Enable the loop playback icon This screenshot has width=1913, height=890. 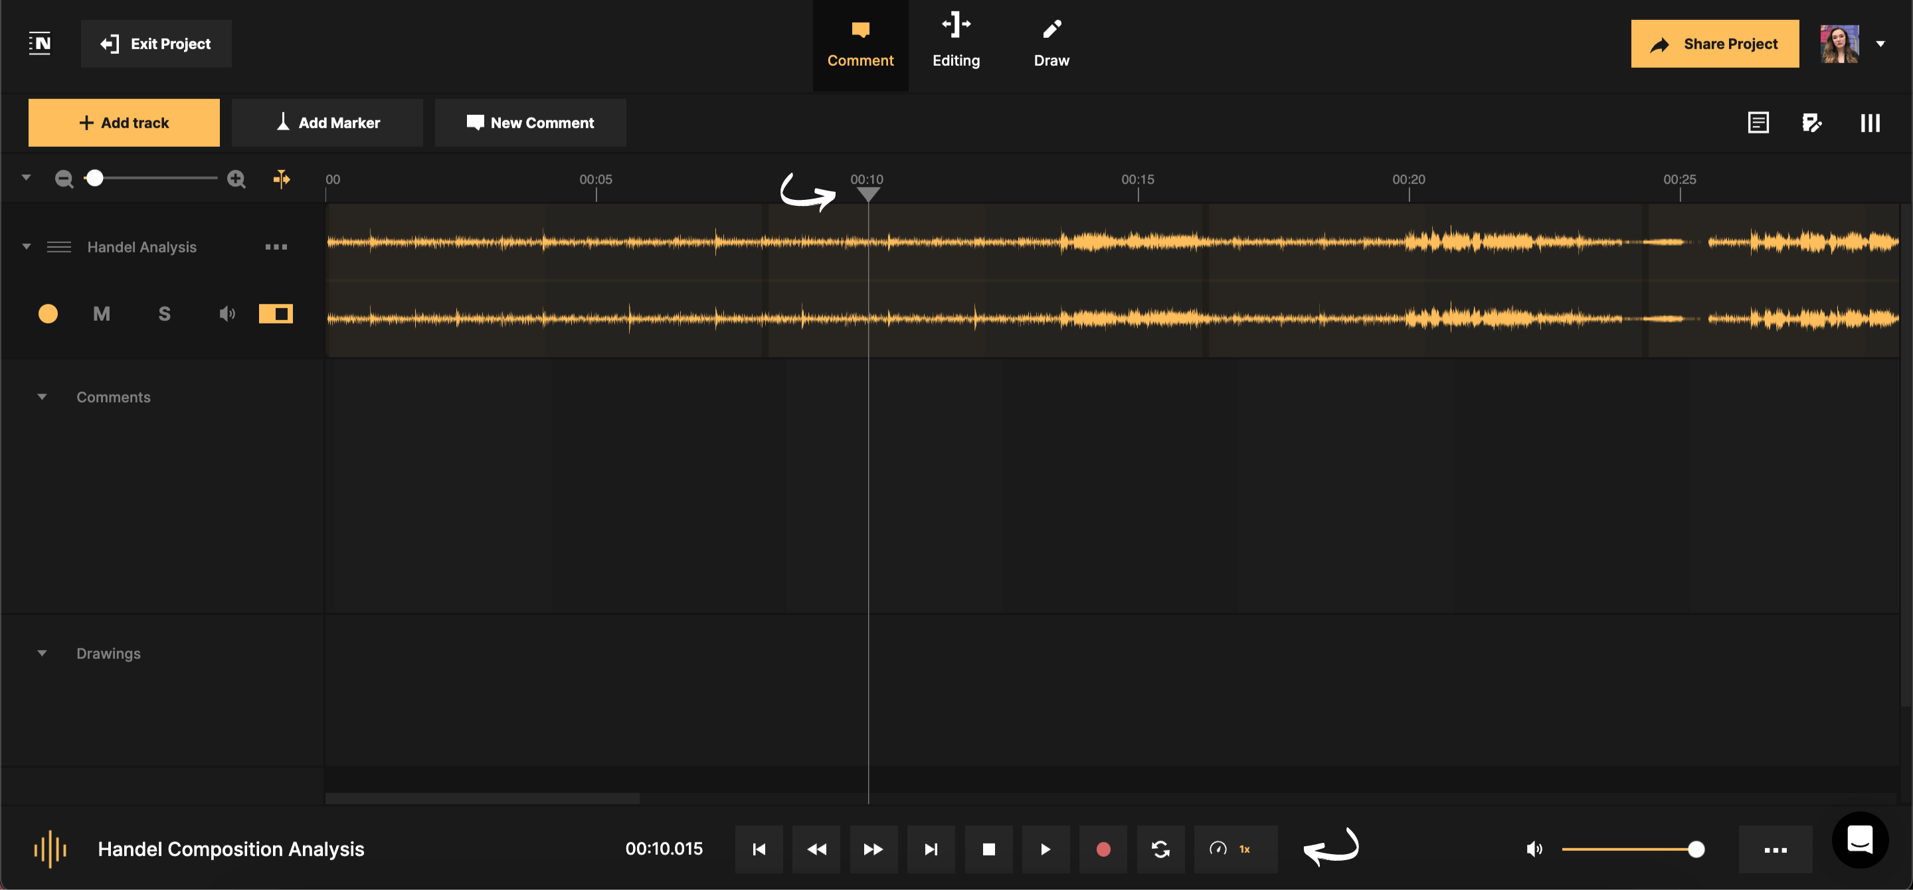pos(1160,849)
